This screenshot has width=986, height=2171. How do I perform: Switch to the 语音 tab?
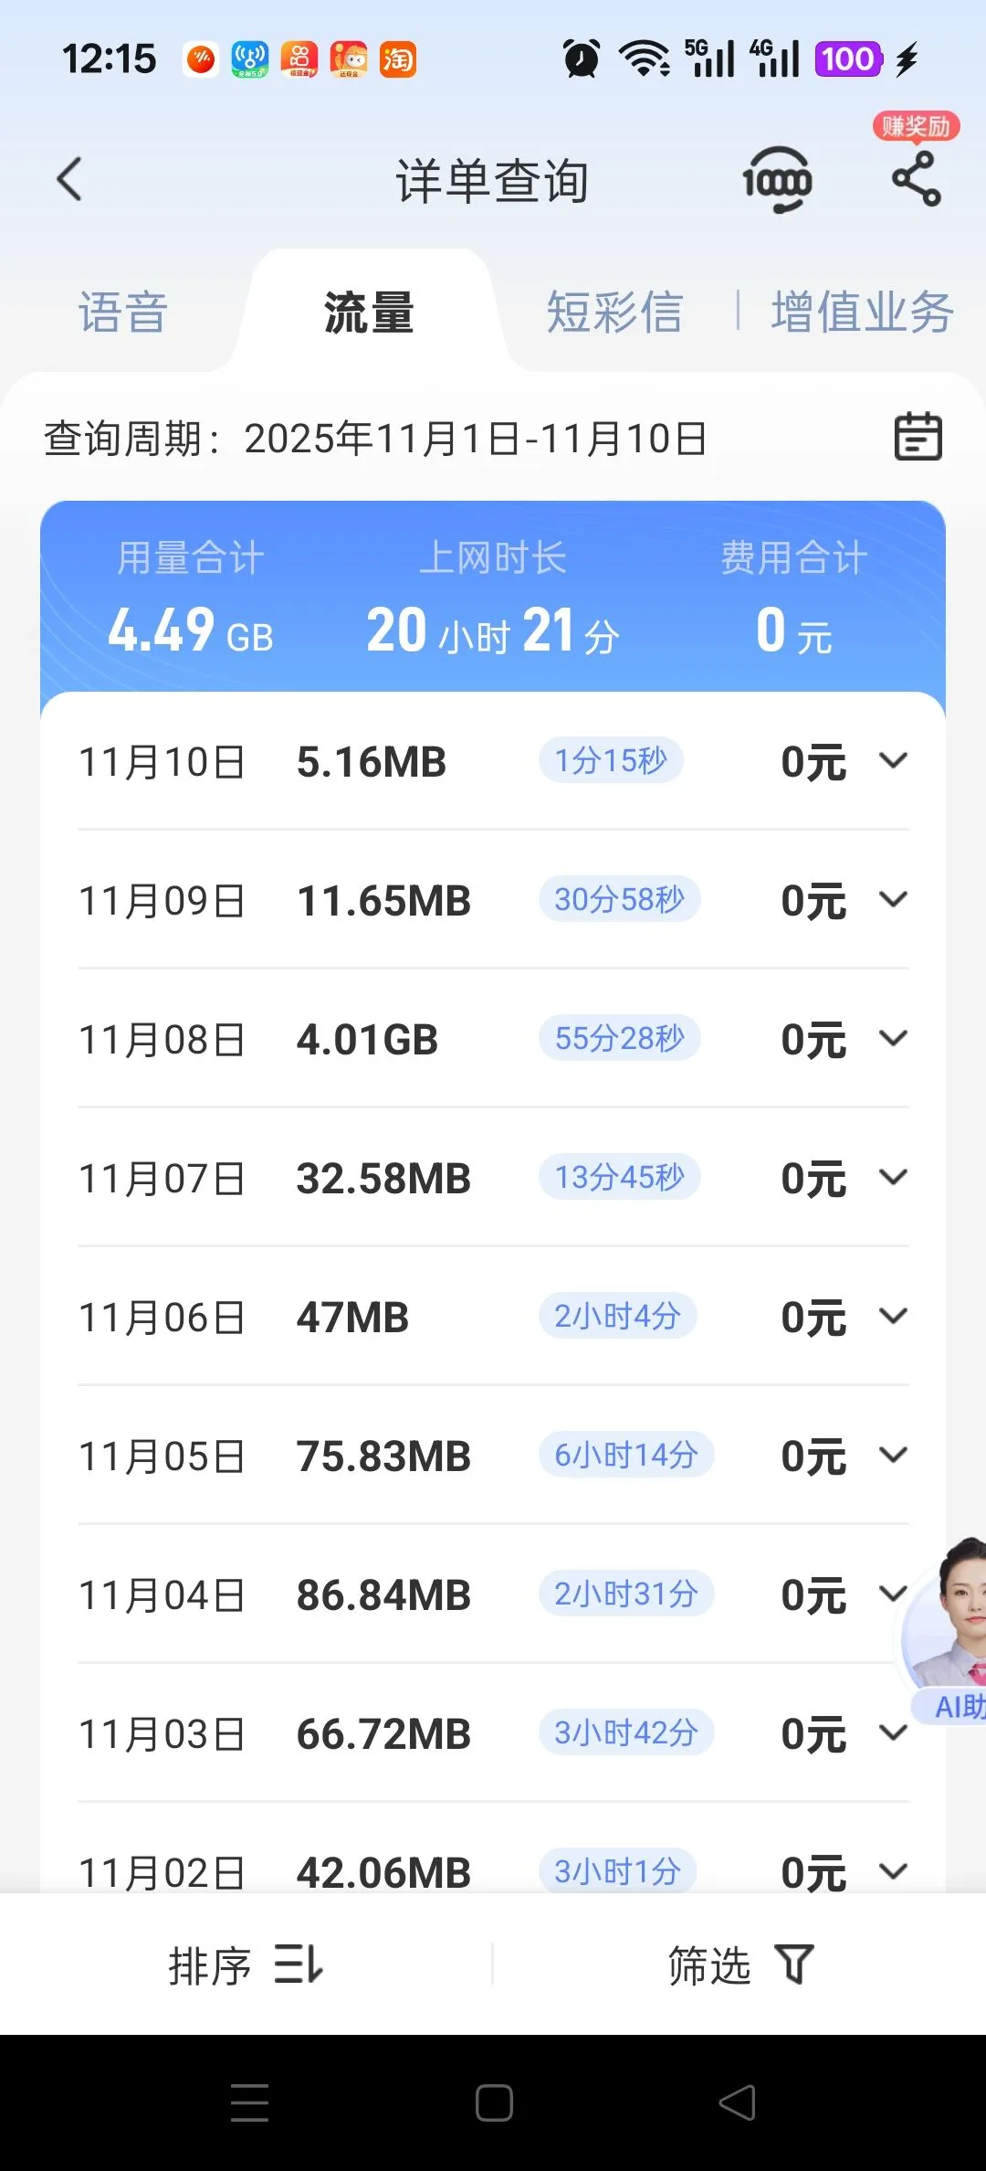click(123, 312)
